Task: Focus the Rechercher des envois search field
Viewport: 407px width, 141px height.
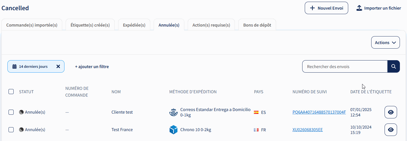Action: [x=345, y=66]
